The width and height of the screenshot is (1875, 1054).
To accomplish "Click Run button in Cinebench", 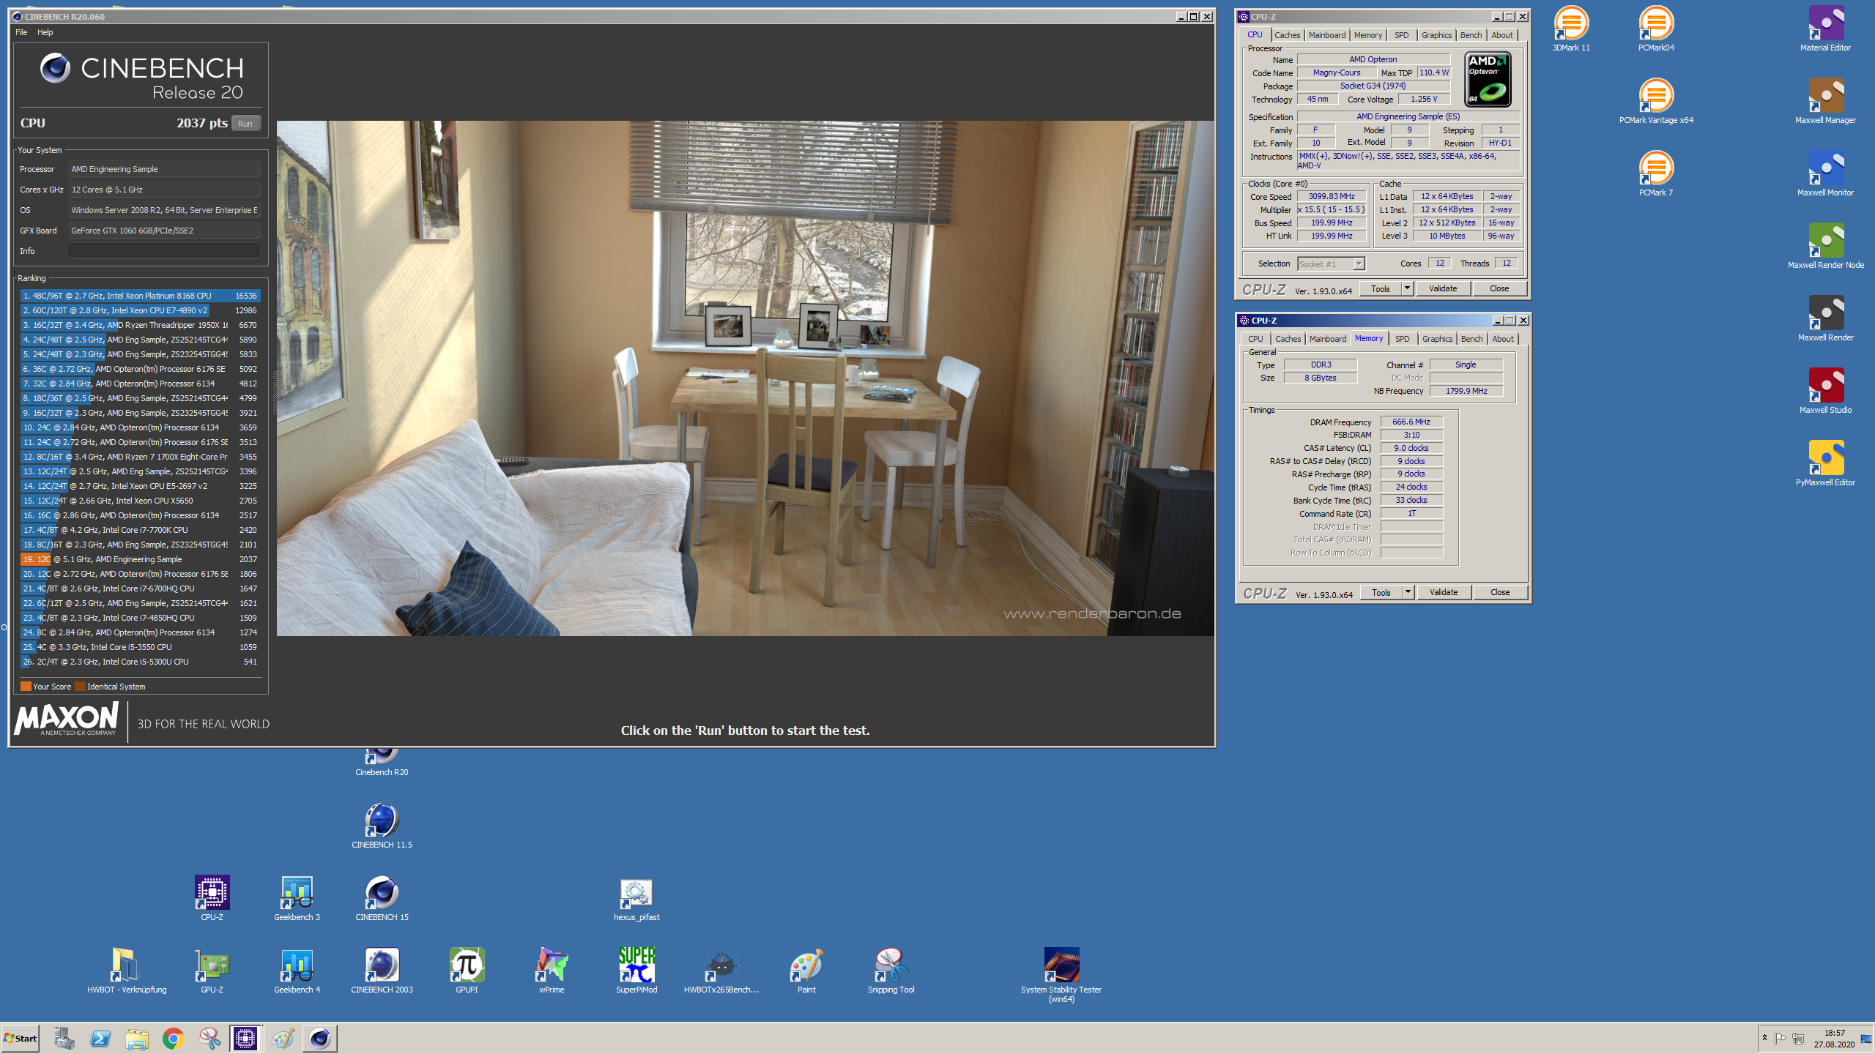I will click(245, 124).
